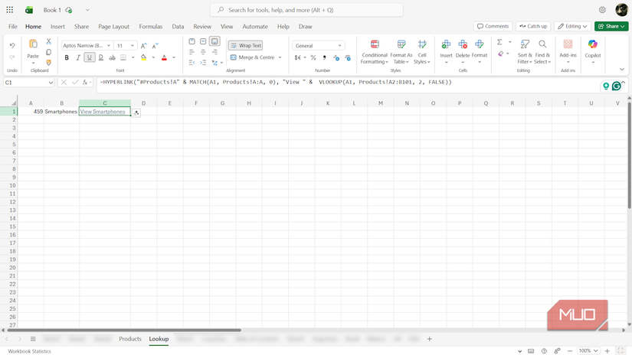Toggle Underline formatting
The height and width of the screenshot is (355, 632).
pyautogui.click(x=90, y=57)
